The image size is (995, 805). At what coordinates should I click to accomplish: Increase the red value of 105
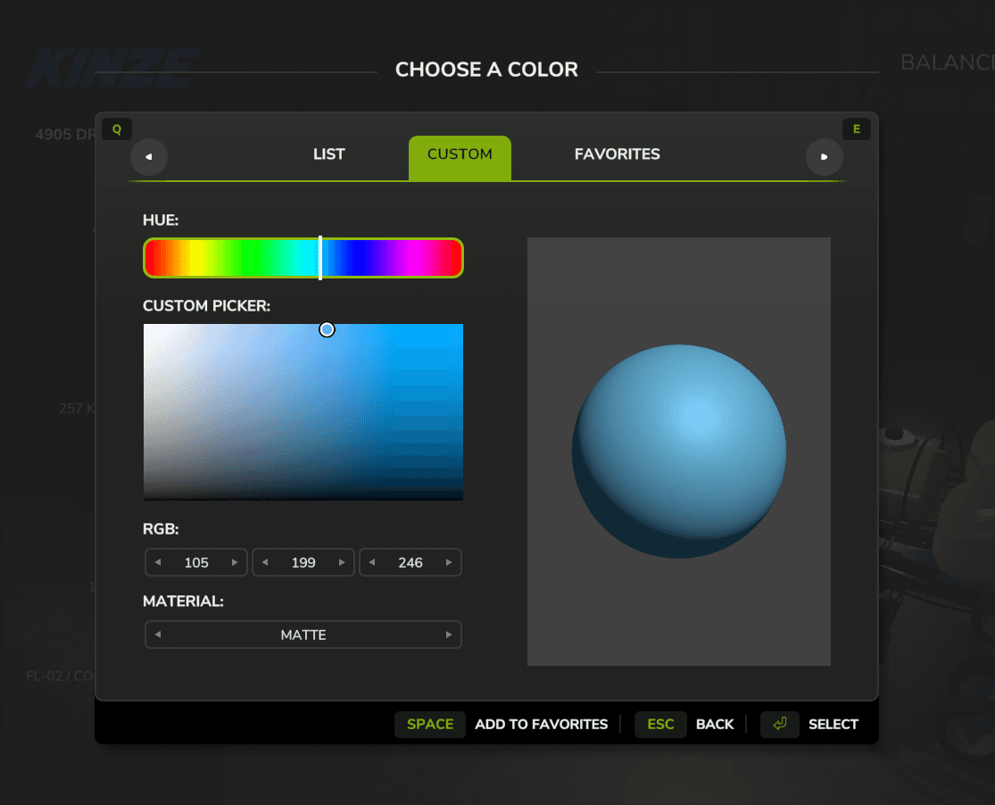click(x=235, y=562)
